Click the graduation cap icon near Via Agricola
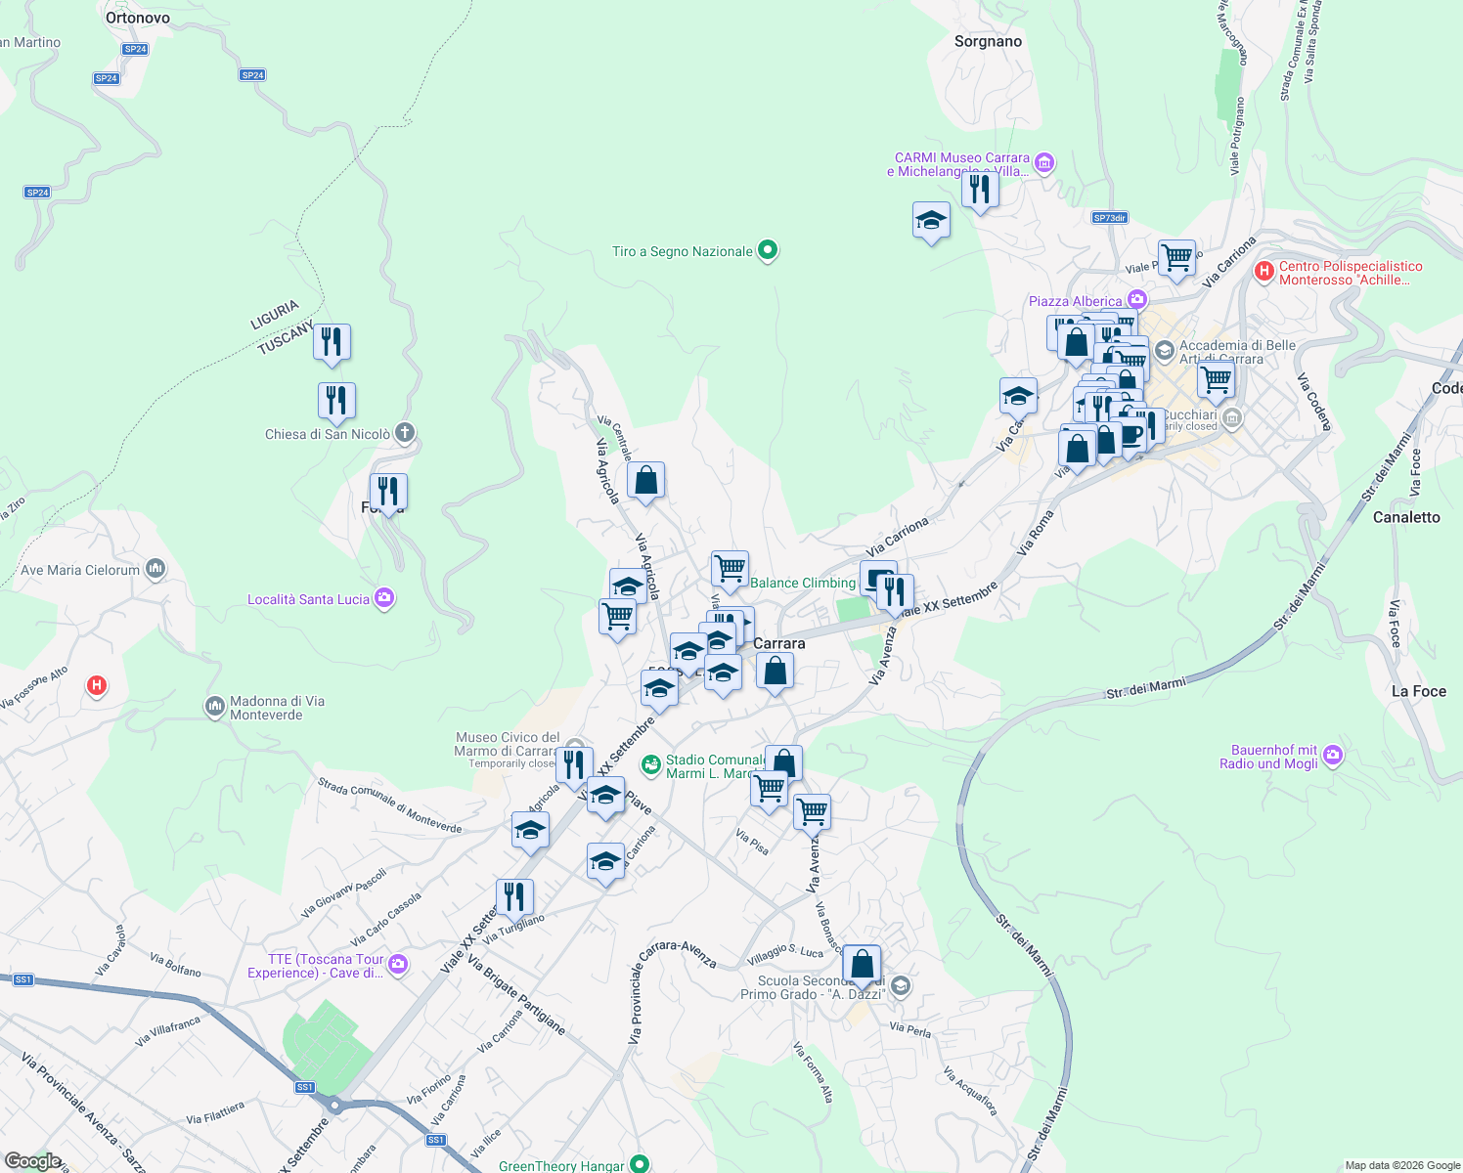Viewport: 1463px width, 1173px height. point(627,585)
